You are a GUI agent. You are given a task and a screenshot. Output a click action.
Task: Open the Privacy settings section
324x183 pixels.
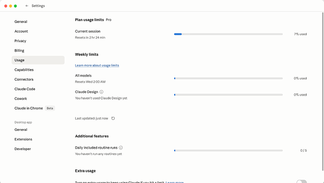pos(38,41)
